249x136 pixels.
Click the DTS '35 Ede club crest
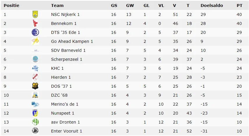coord(35,32)
